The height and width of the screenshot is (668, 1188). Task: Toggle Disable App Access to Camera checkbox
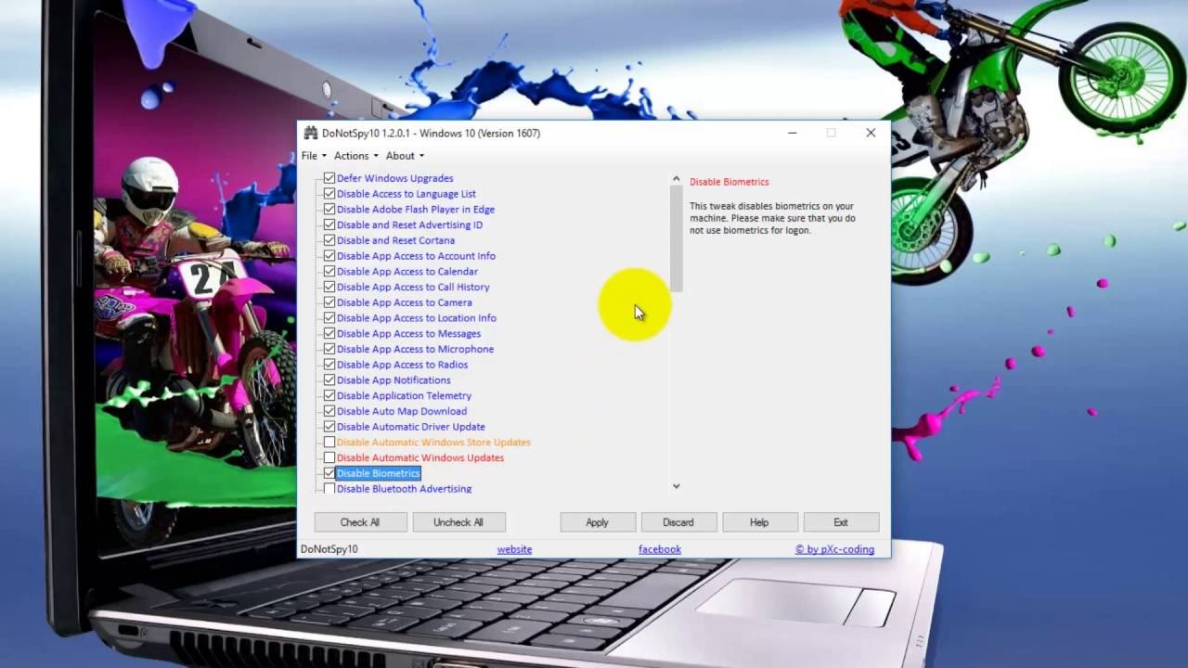[x=329, y=302]
